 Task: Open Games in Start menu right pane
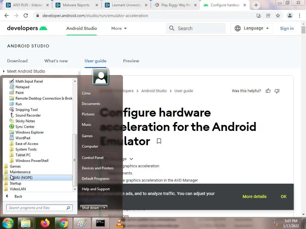pos(87,136)
